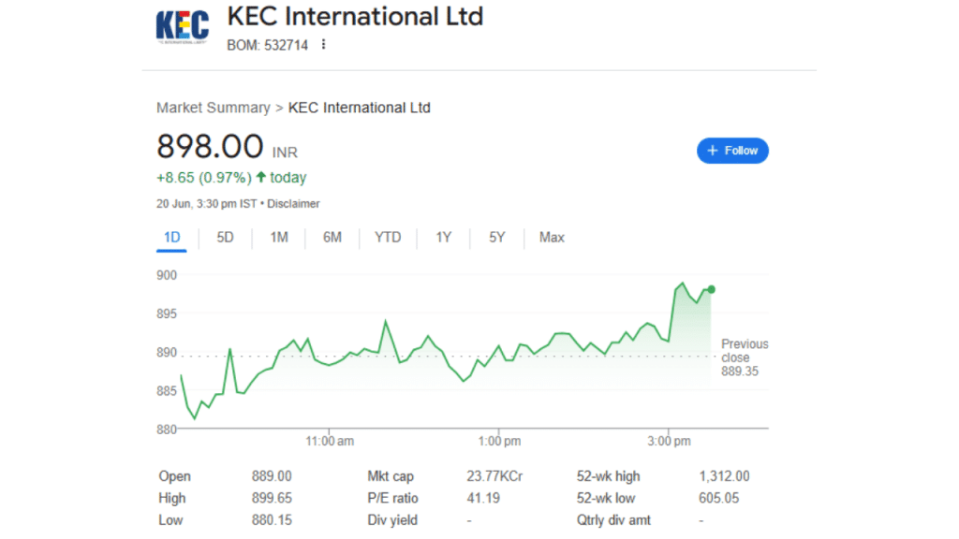Viewport: 959px width, 539px height.
Task: Show the Max chart range
Action: 552,237
